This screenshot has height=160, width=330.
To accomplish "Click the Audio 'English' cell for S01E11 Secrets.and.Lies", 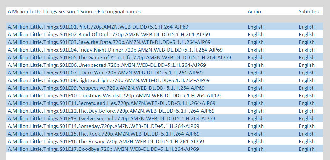I will click(256, 103).
